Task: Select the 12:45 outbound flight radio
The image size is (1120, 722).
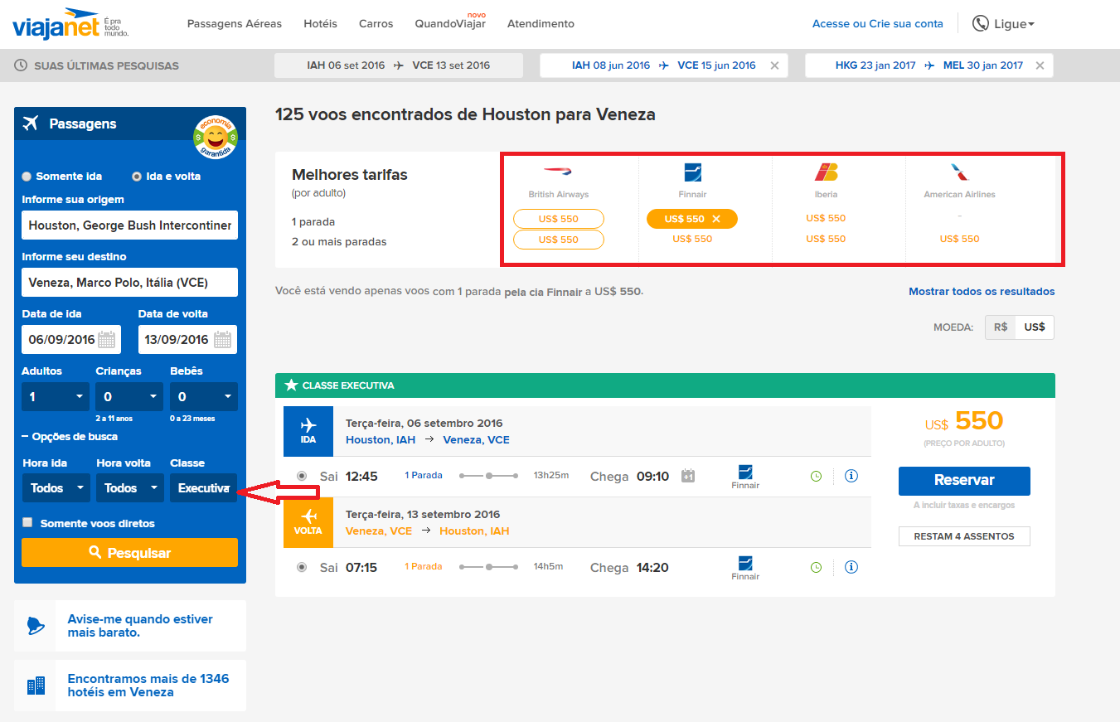Action: pos(302,476)
